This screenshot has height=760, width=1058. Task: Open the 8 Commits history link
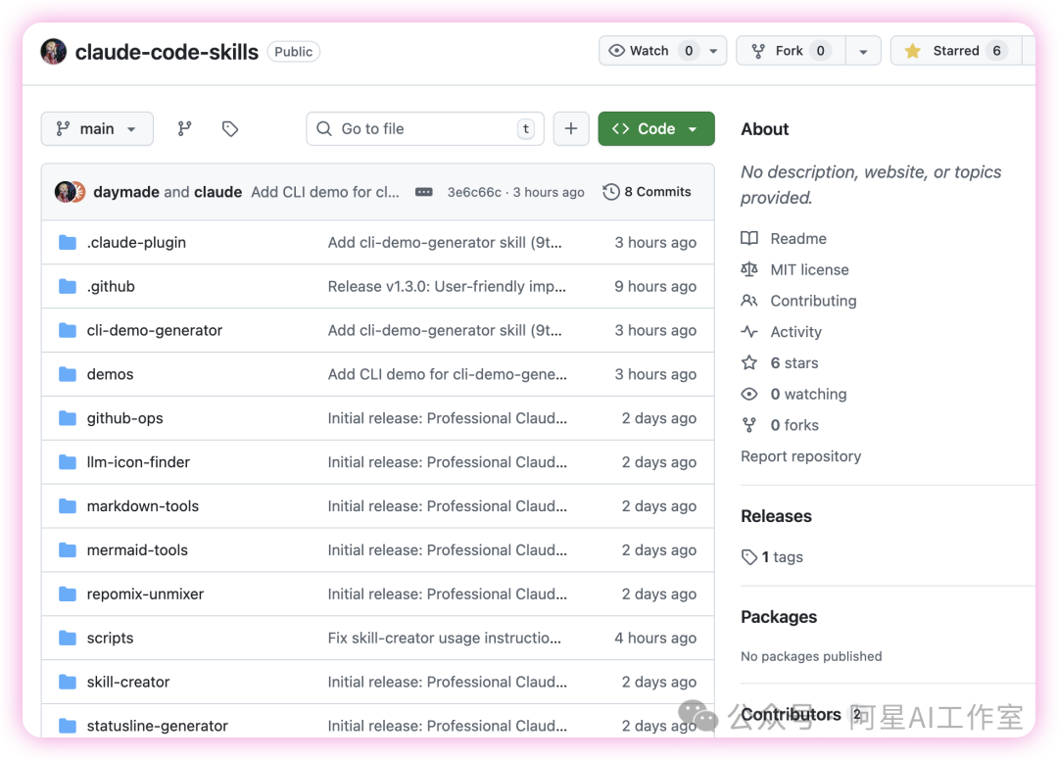click(648, 192)
